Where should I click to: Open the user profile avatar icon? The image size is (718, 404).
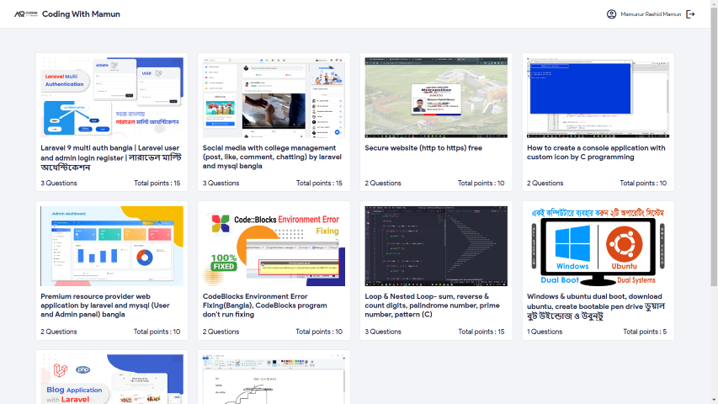coord(611,14)
